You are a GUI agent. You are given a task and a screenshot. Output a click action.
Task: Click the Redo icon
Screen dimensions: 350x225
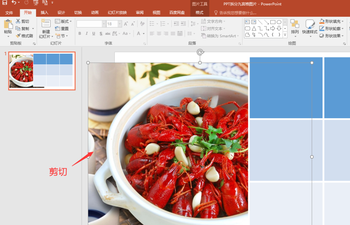point(26,3)
